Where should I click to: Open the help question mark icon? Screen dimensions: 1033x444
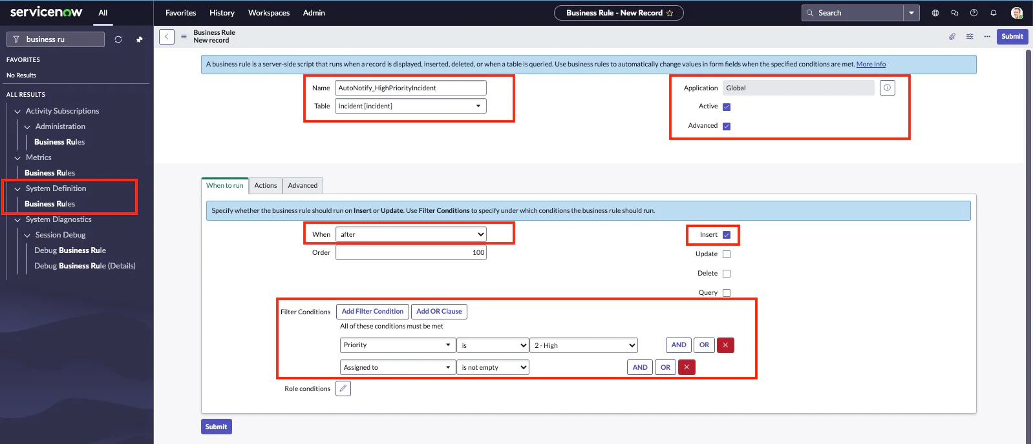pyautogui.click(x=974, y=13)
